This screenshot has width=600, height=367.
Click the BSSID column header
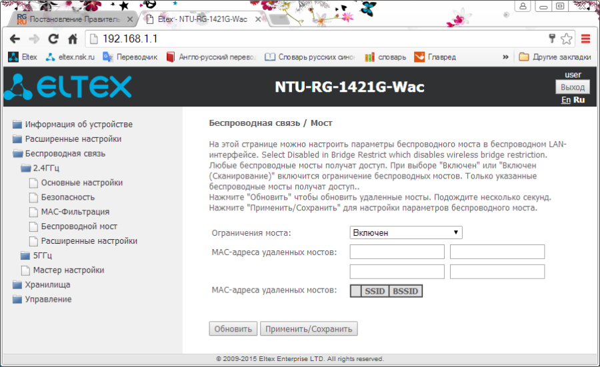pyautogui.click(x=405, y=291)
